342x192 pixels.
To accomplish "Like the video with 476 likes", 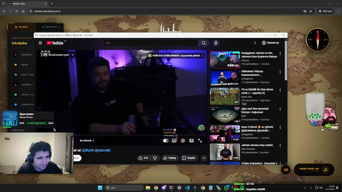I will tap(143, 158).
